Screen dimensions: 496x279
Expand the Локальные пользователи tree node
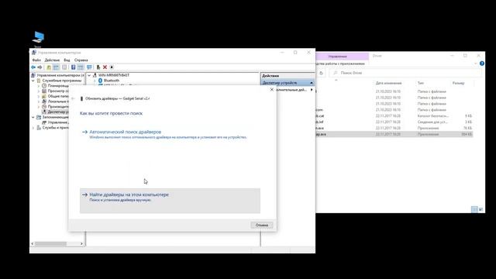pos(39,102)
